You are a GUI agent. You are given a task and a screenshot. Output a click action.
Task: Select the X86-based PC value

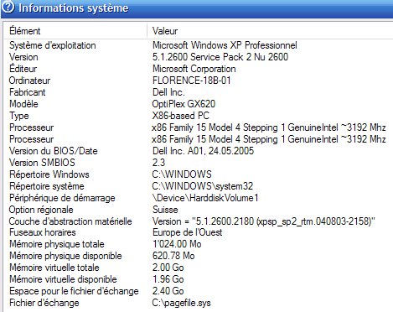[x=181, y=116]
